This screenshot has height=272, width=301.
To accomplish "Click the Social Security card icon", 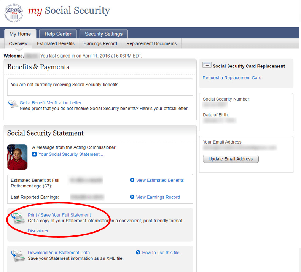I will tap(207, 65).
